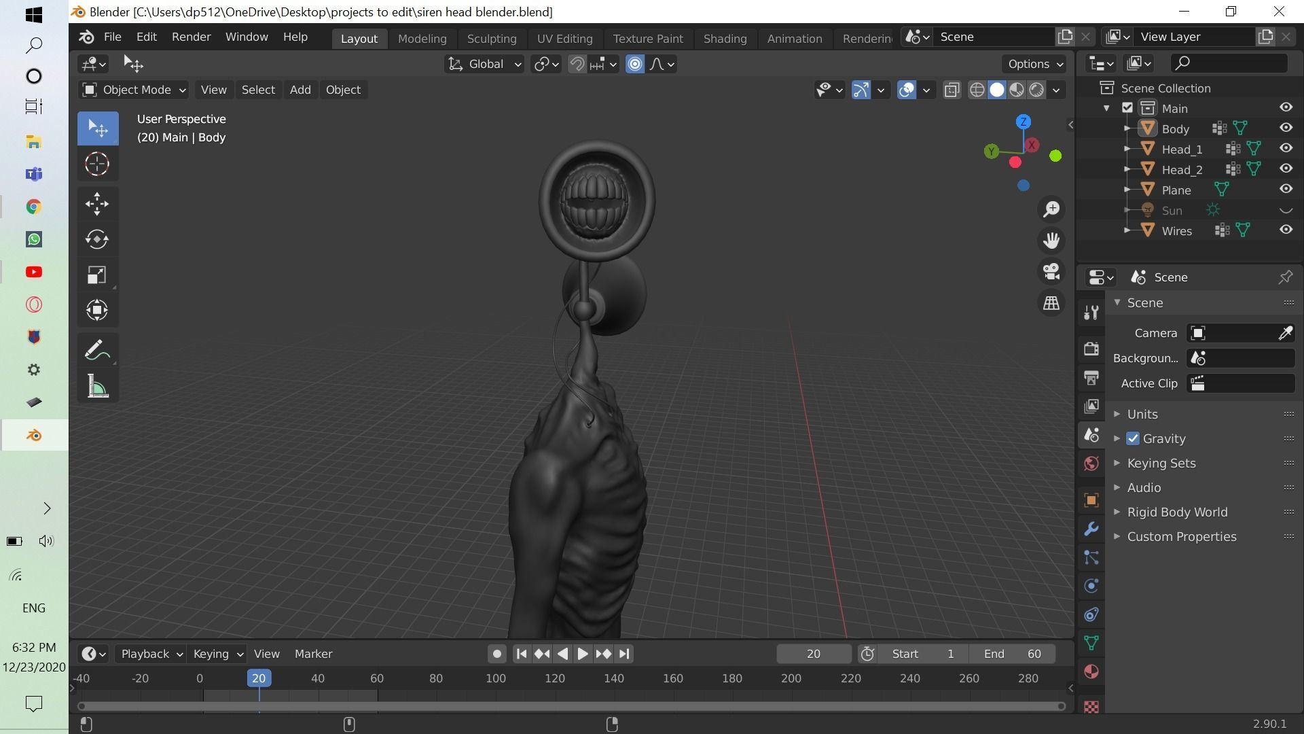
Task: Disable the Gravity checkbox
Action: pyautogui.click(x=1132, y=438)
